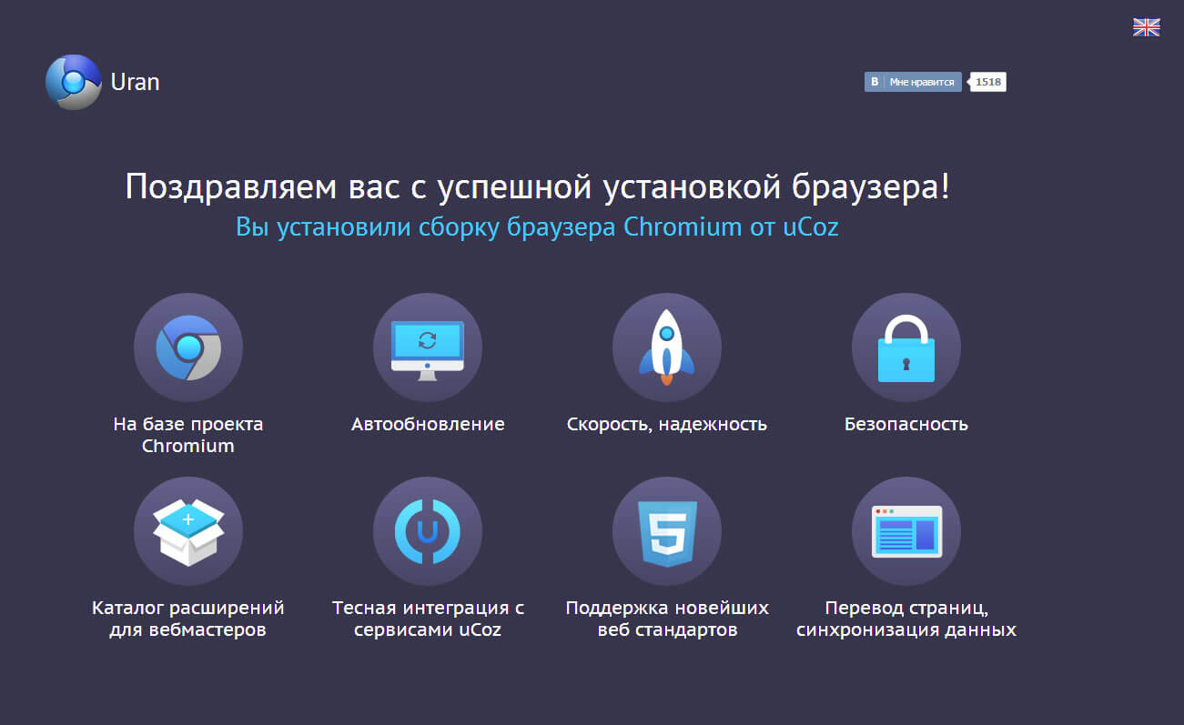Image resolution: width=1184 pixels, height=725 pixels.
Task: Click the HTML5 shield icon
Action: tap(667, 531)
